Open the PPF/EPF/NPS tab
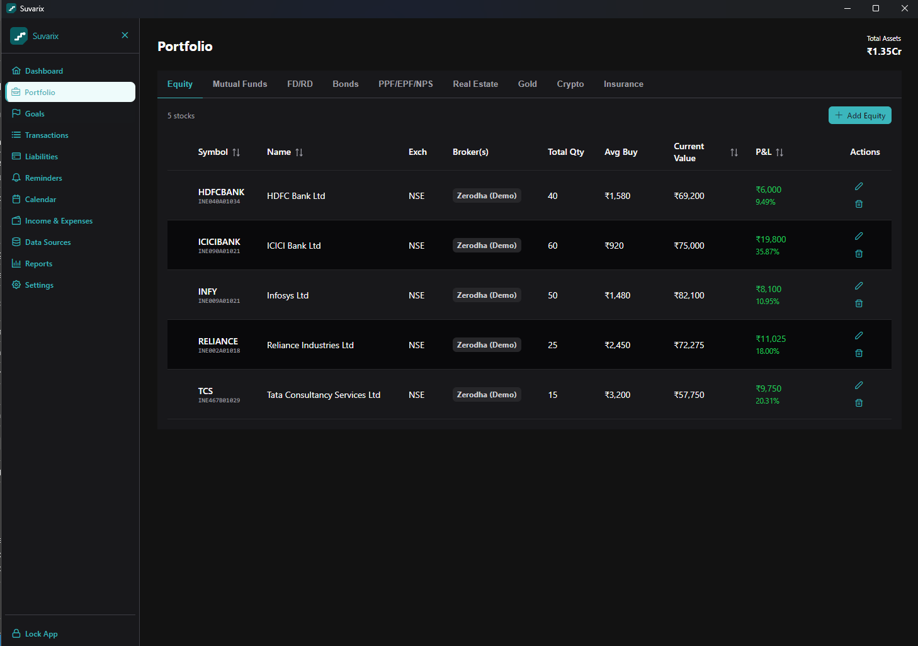Image resolution: width=918 pixels, height=646 pixels. click(x=405, y=84)
